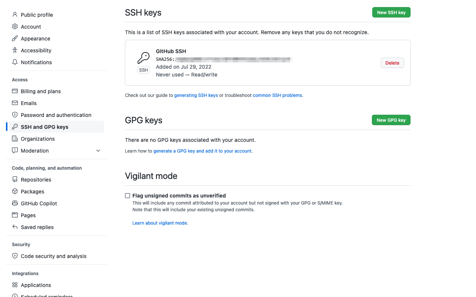Click the Billing and plans card icon
The width and height of the screenshot is (476, 297).
point(15,91)
